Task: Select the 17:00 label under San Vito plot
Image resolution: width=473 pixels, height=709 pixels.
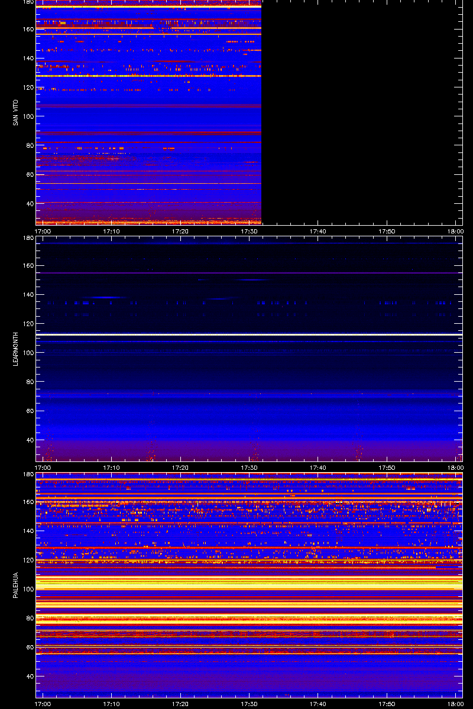Action: click(43, 231)
